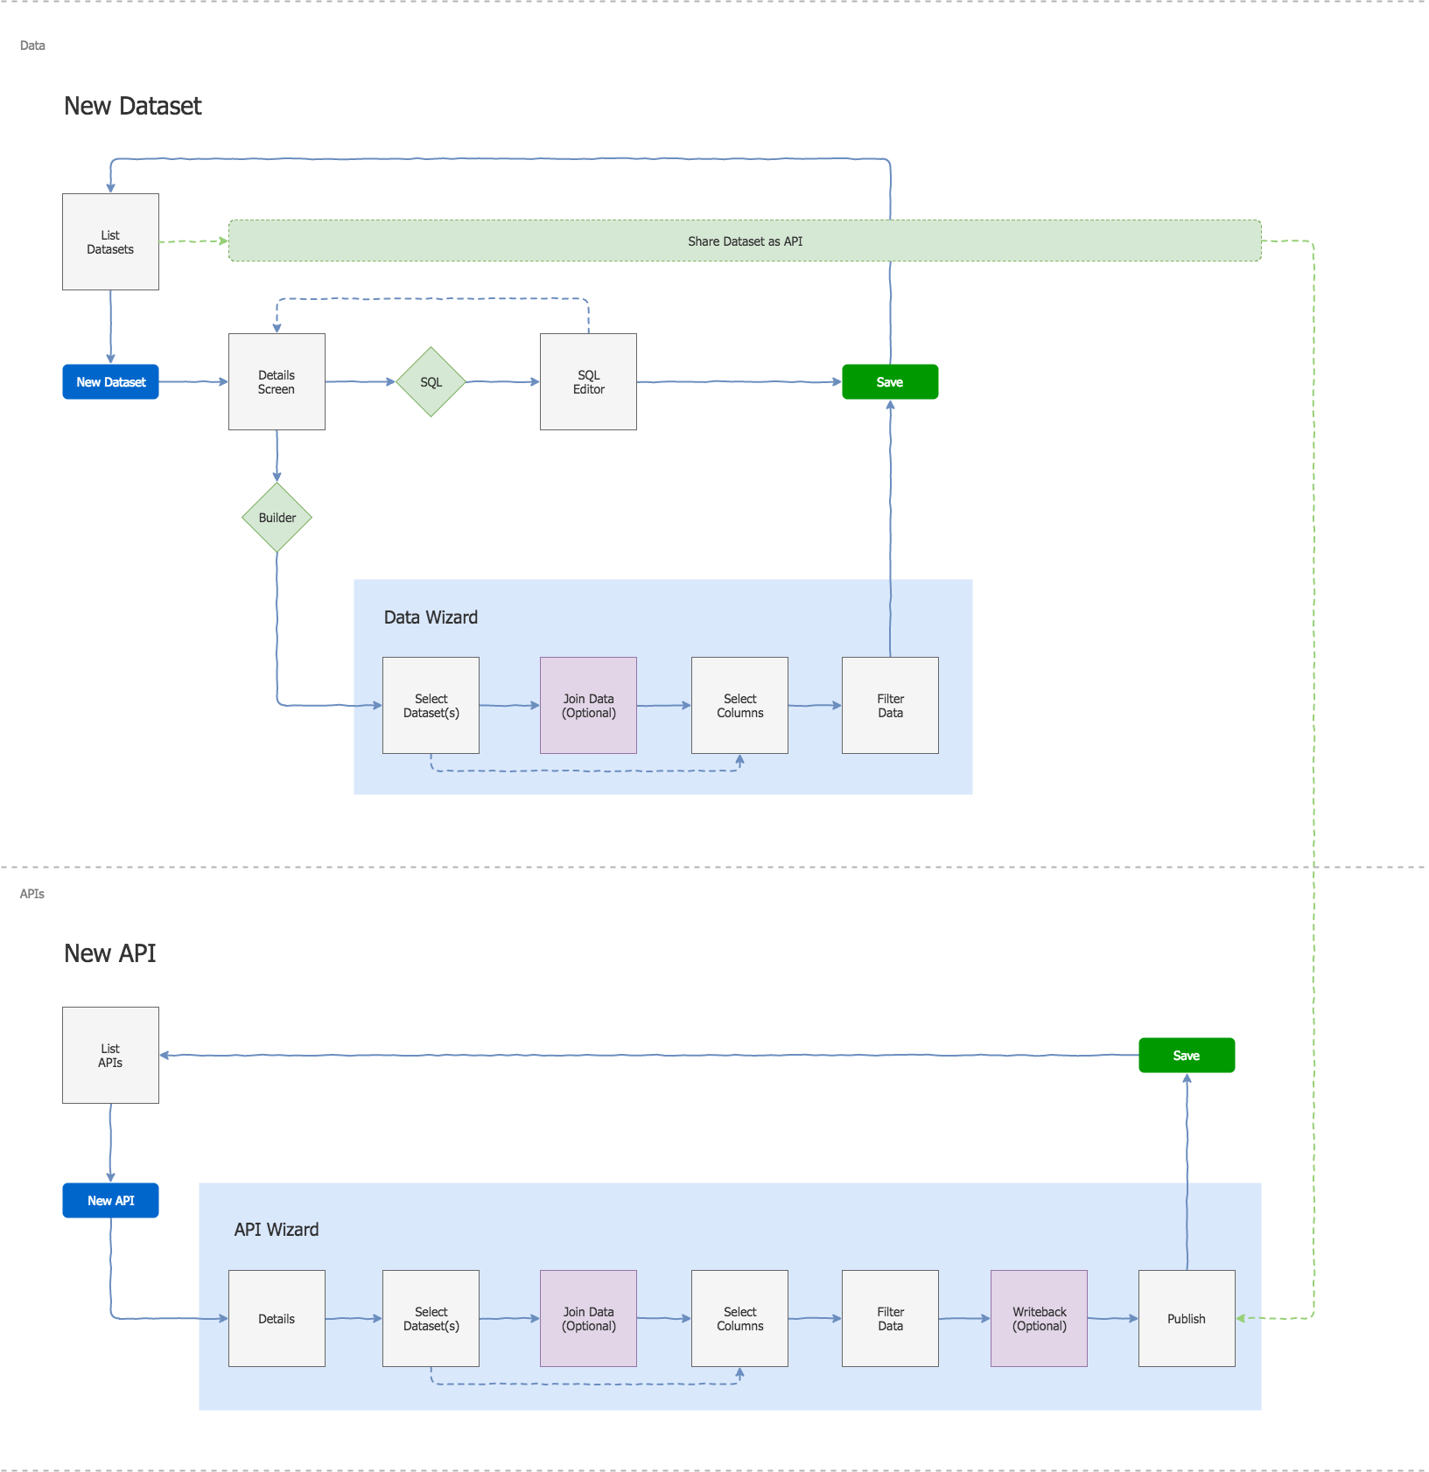
Task: Click the blue New API button
Action: [x=110, y=1200]
